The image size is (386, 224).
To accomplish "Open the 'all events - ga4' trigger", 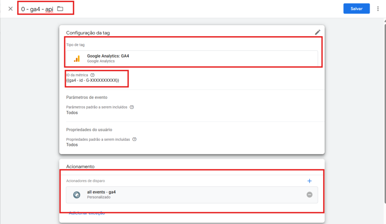I will pos(192,195).
